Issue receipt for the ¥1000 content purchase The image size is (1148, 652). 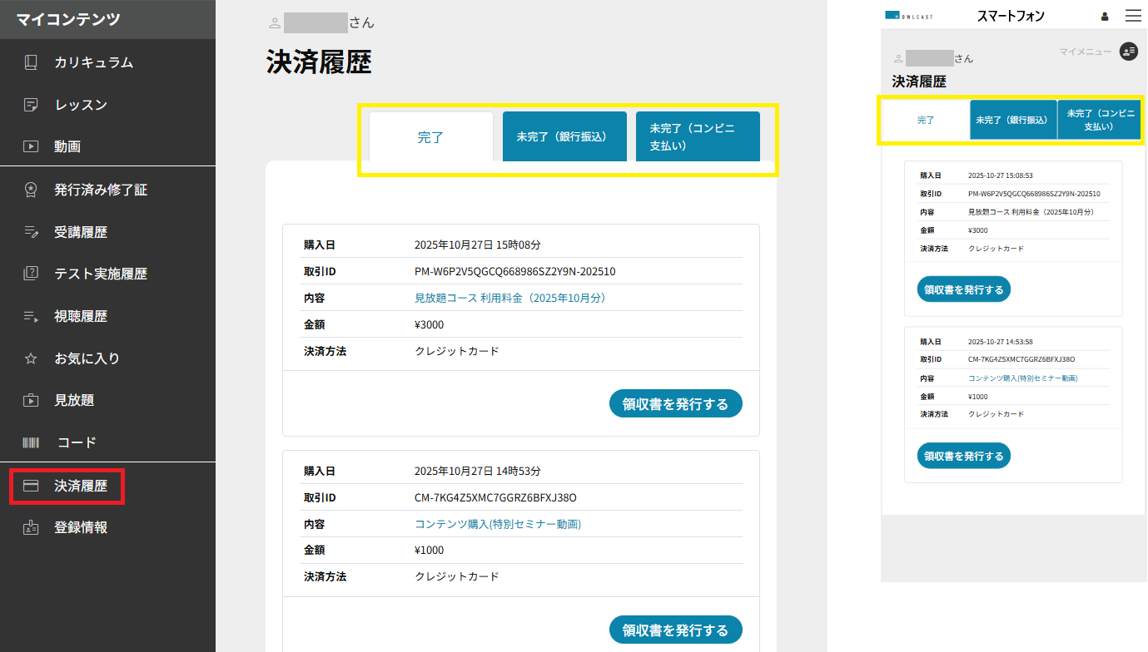point(675,630)
